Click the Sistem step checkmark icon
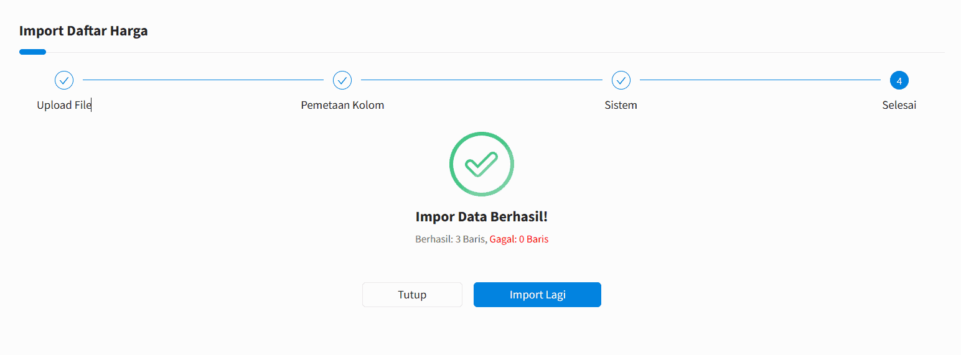Image resolution: width=961 pixels, height=355 pixels. [621, 80]
